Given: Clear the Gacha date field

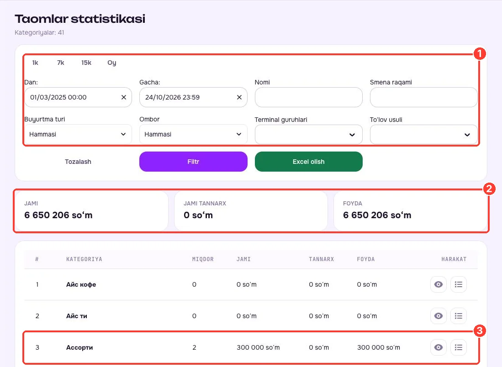Looking at the screenshot, I should (239, 97).
